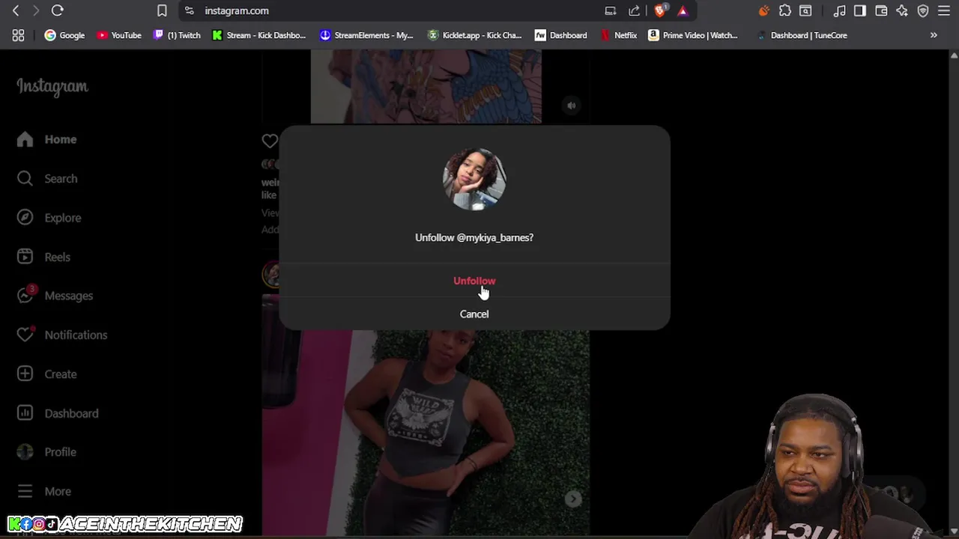Confirm Unfollow in the dialog
959x539 pixels.
click(x=474, y=281)
